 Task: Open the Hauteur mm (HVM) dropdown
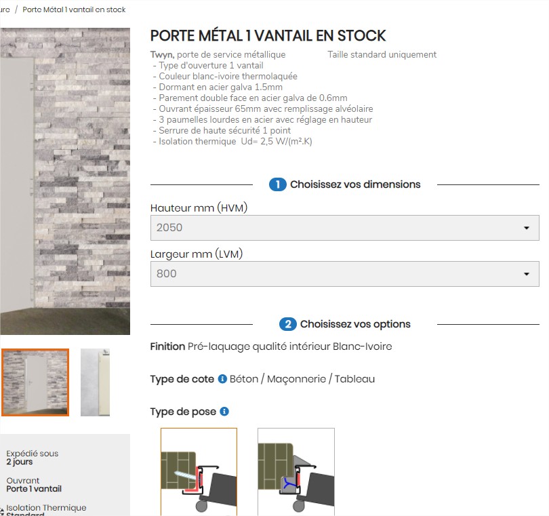(x=344, y=228)
